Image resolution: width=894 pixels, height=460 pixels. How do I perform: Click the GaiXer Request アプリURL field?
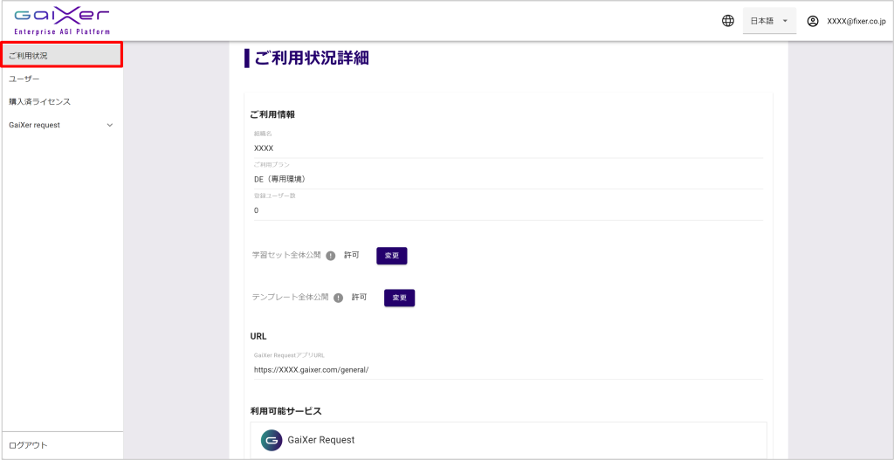tap(506, 369)
